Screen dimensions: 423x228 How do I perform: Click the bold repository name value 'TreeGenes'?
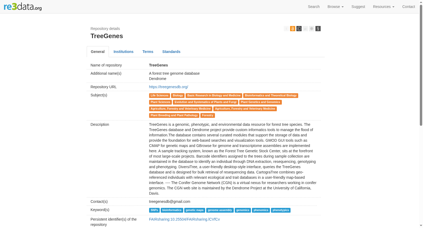(159, 65)
